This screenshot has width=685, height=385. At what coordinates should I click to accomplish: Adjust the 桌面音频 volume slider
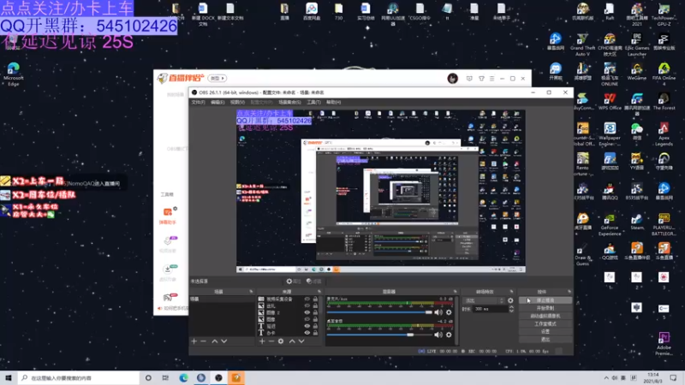(379, 335)
